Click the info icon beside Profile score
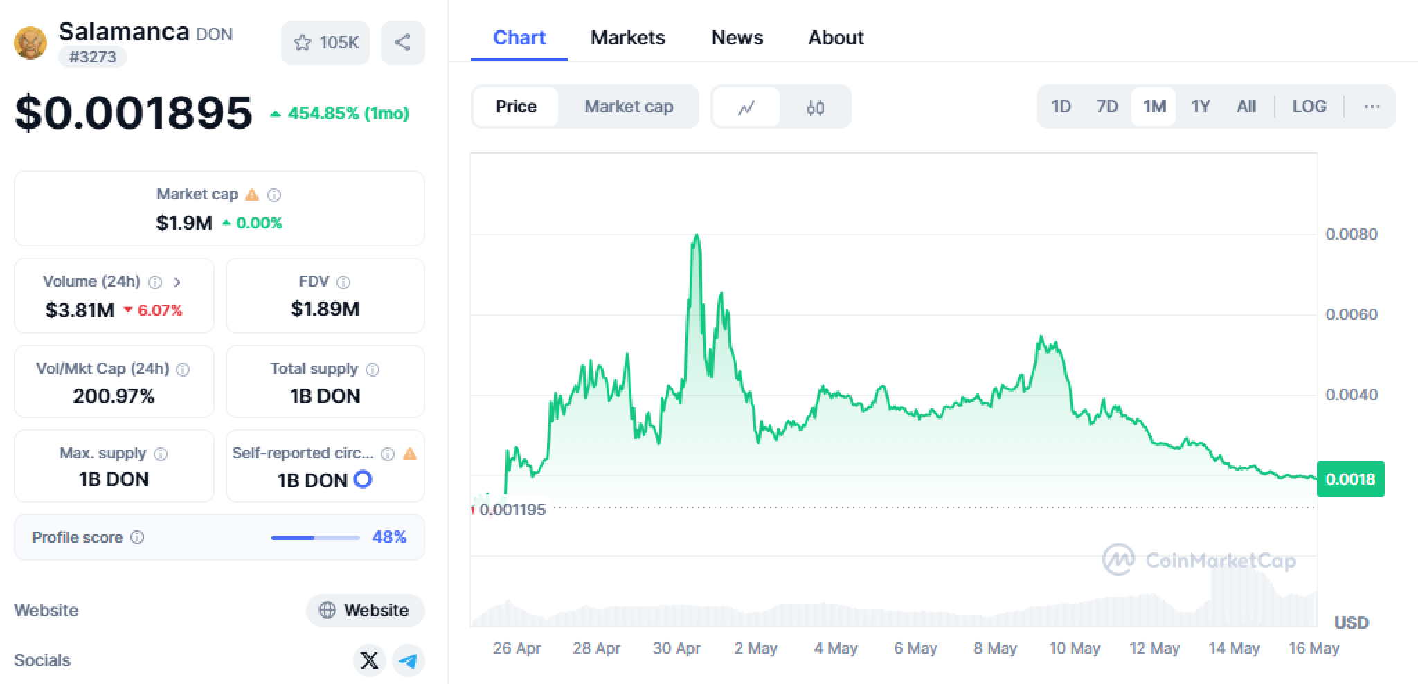The image size is (1418, 684). click(x=137, y=537)
